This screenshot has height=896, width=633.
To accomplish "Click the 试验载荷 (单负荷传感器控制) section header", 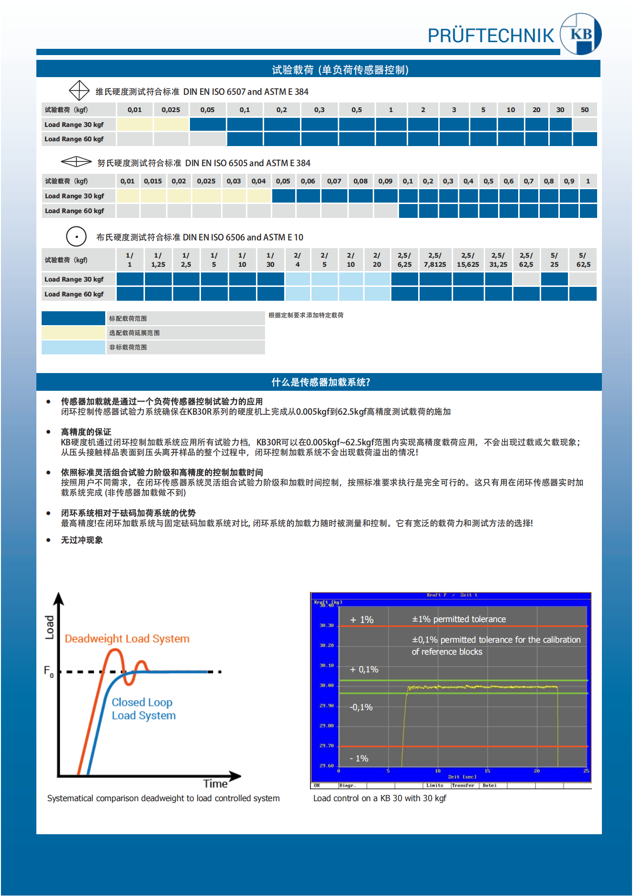I will tap(319, 69).
